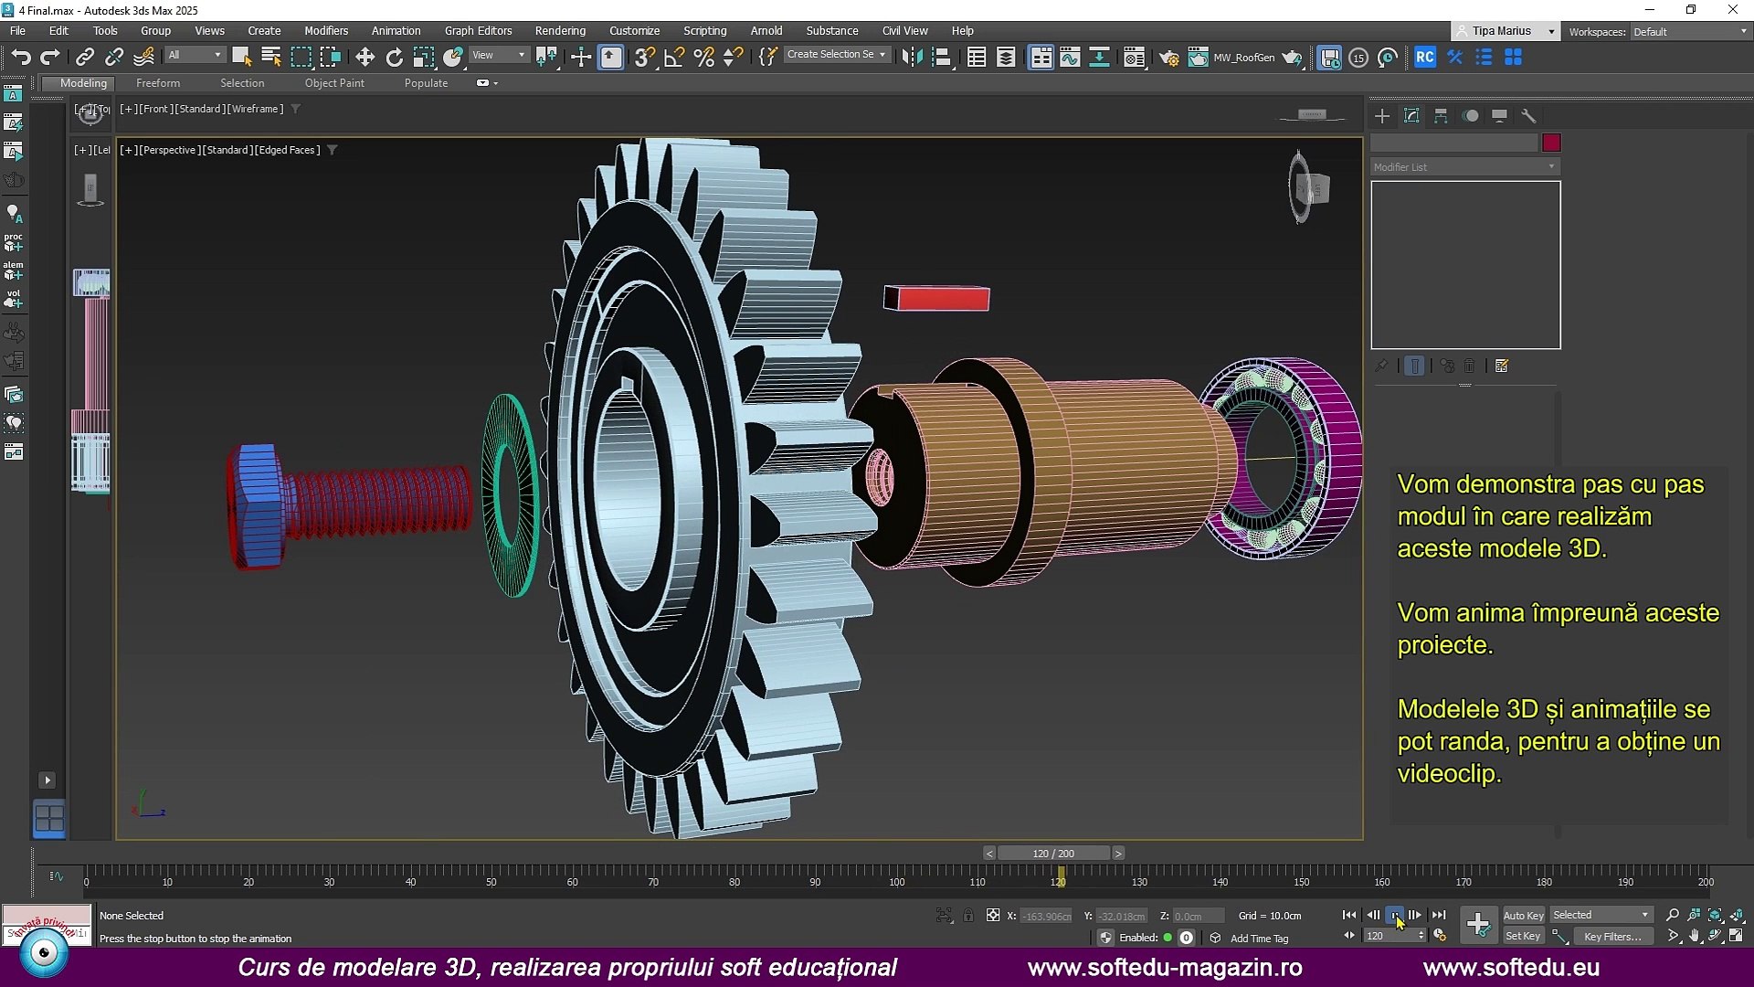Open the Tipa Marius account dropdown
1754x987 pixels.
pos(1506,31)
